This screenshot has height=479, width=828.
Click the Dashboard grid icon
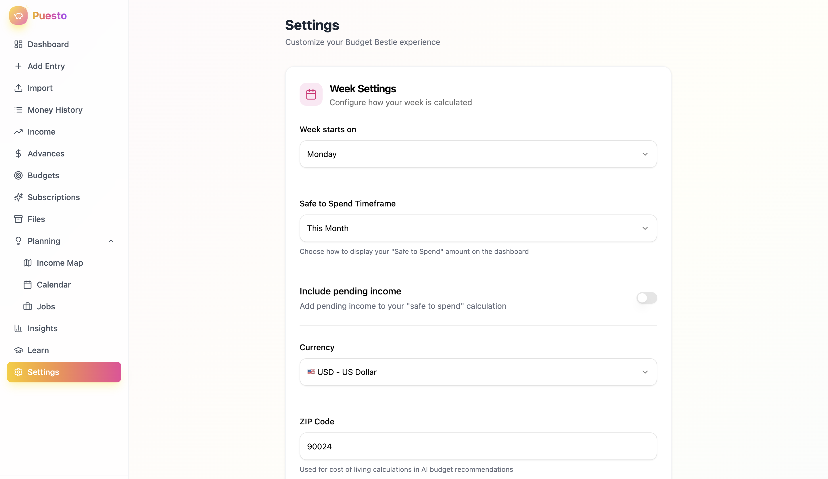click(x=18, y=44)
